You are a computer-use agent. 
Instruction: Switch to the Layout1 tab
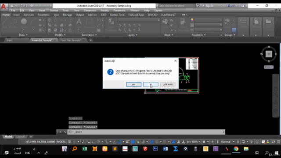click(x=21, y=136)
